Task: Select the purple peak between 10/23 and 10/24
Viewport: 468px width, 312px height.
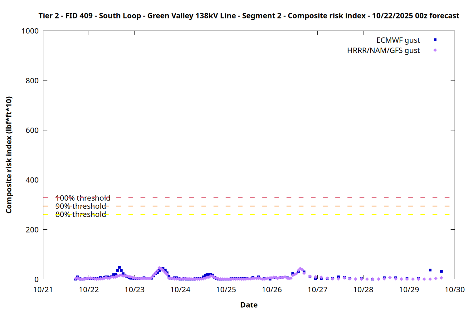Action: pos(159,268)
